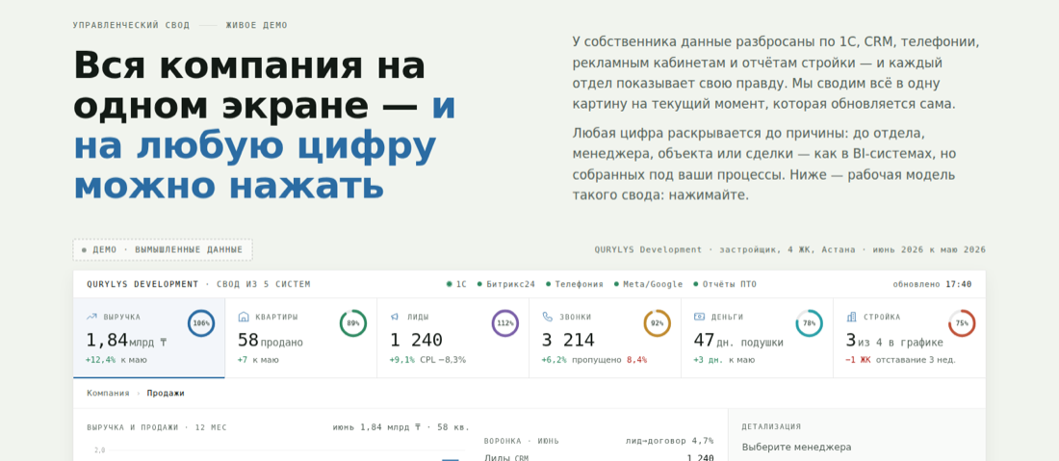Click the phone icon beside Звонки
The height and width of the screenshot is (461, 1059).
(547, 317)
